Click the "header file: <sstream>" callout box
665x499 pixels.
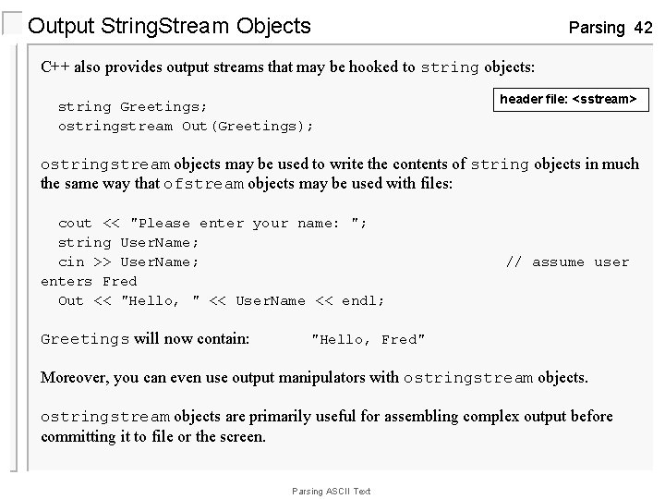click(568, 99)
